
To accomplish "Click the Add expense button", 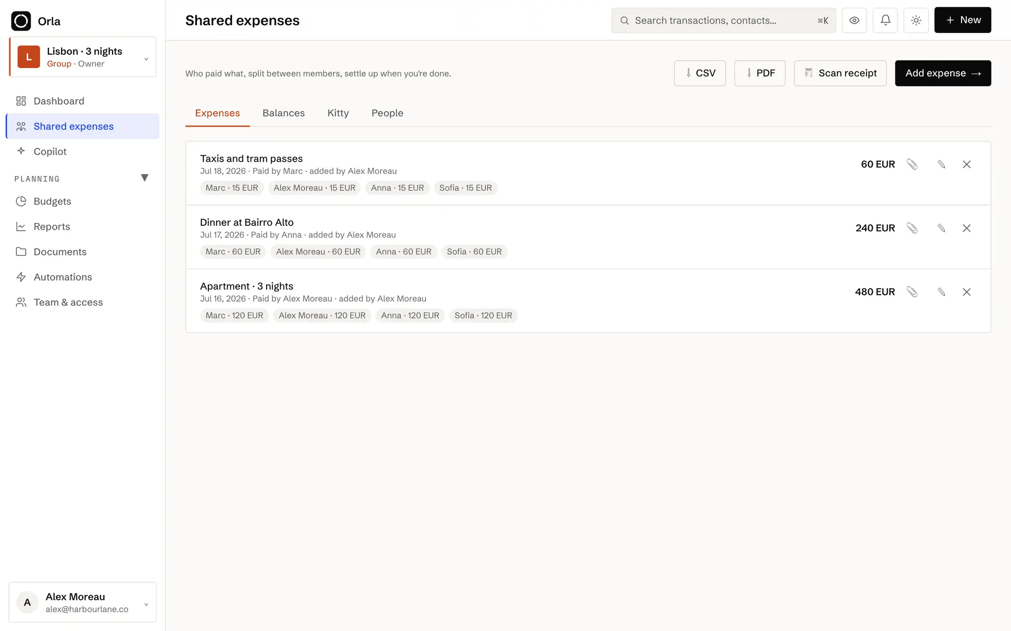I will 943,73.
